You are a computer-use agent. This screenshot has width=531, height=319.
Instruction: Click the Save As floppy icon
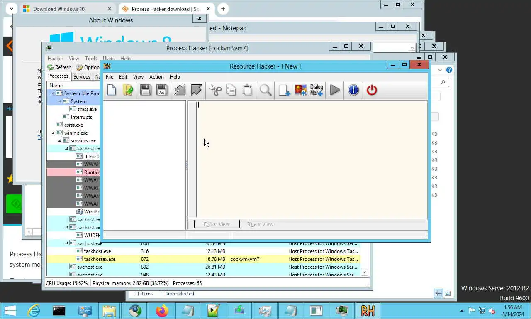click(x=162, y=90)
